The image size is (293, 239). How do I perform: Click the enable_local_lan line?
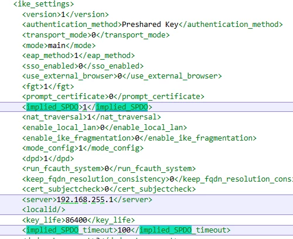click(104, 128)
